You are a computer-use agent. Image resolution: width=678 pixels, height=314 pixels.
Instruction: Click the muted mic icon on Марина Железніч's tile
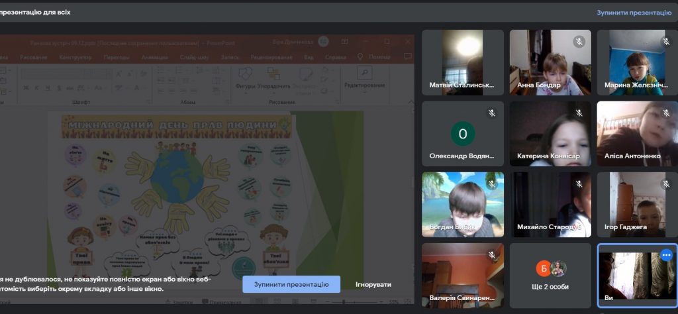click(x=666, y=42)
